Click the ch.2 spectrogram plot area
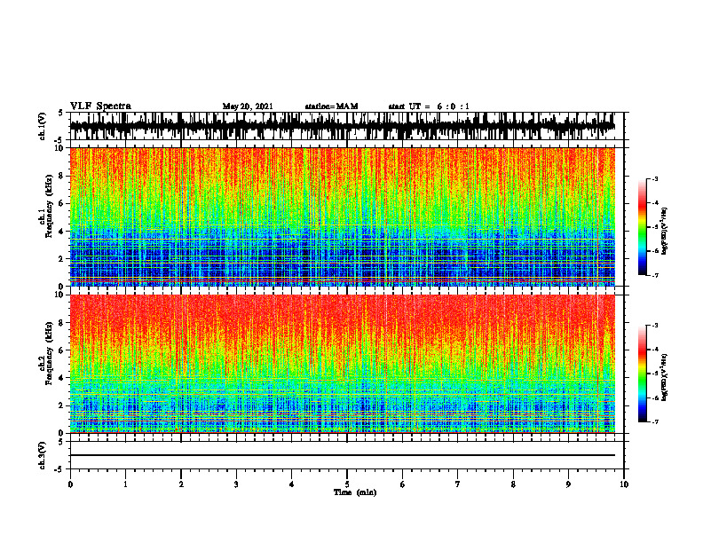Screen dimensions: 703x543 pos(343,364)
